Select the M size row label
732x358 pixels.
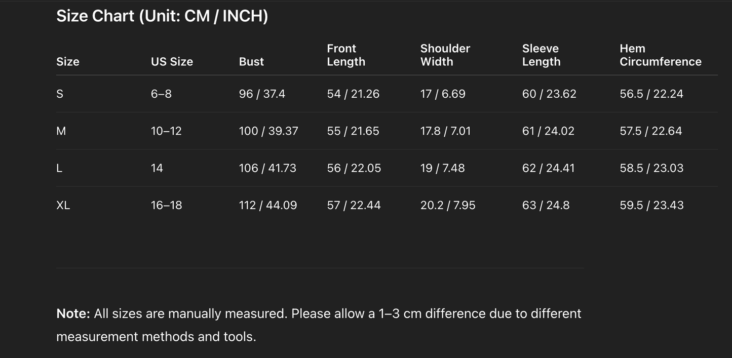61,131
